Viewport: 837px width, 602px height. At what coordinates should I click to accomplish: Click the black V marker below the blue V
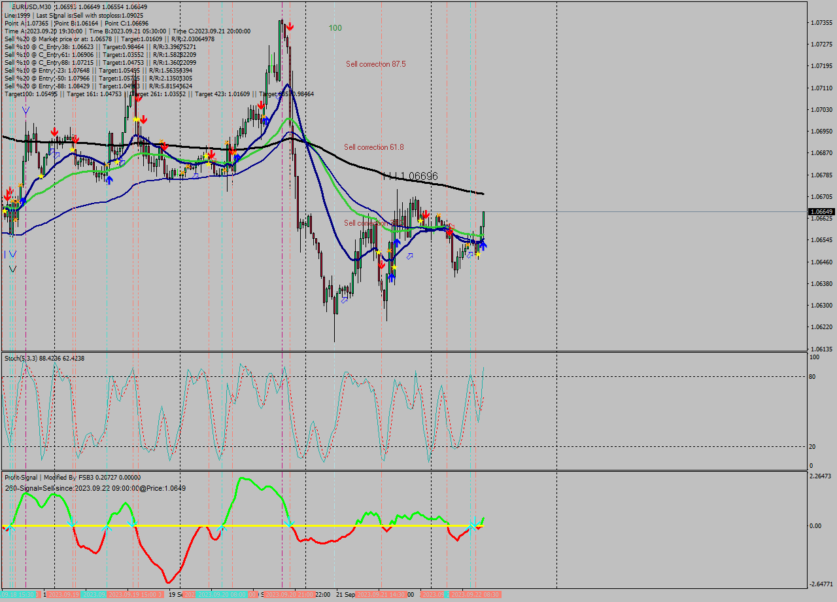point(12,269)
